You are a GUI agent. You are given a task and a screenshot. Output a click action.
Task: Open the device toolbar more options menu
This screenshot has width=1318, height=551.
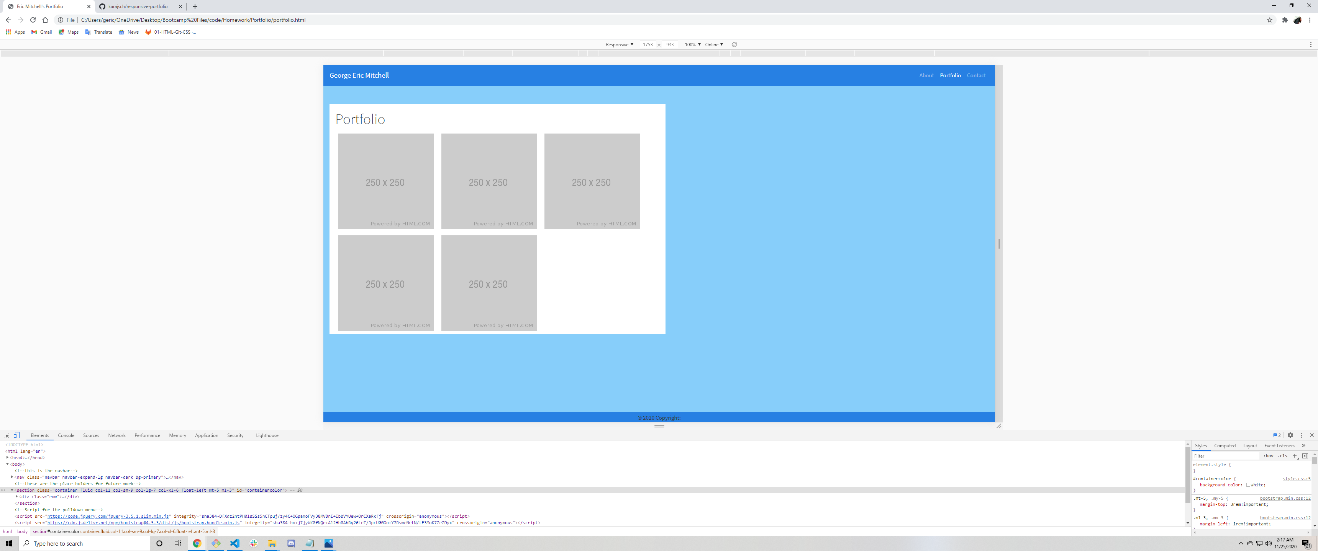[x=1310, y=44]
